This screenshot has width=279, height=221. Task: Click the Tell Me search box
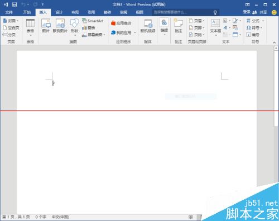pyautogui.click(x=185, y=12)
